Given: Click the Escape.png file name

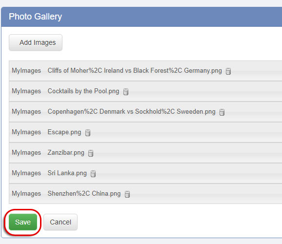Looking at the screenshot, I should click(x=64, y=132).
